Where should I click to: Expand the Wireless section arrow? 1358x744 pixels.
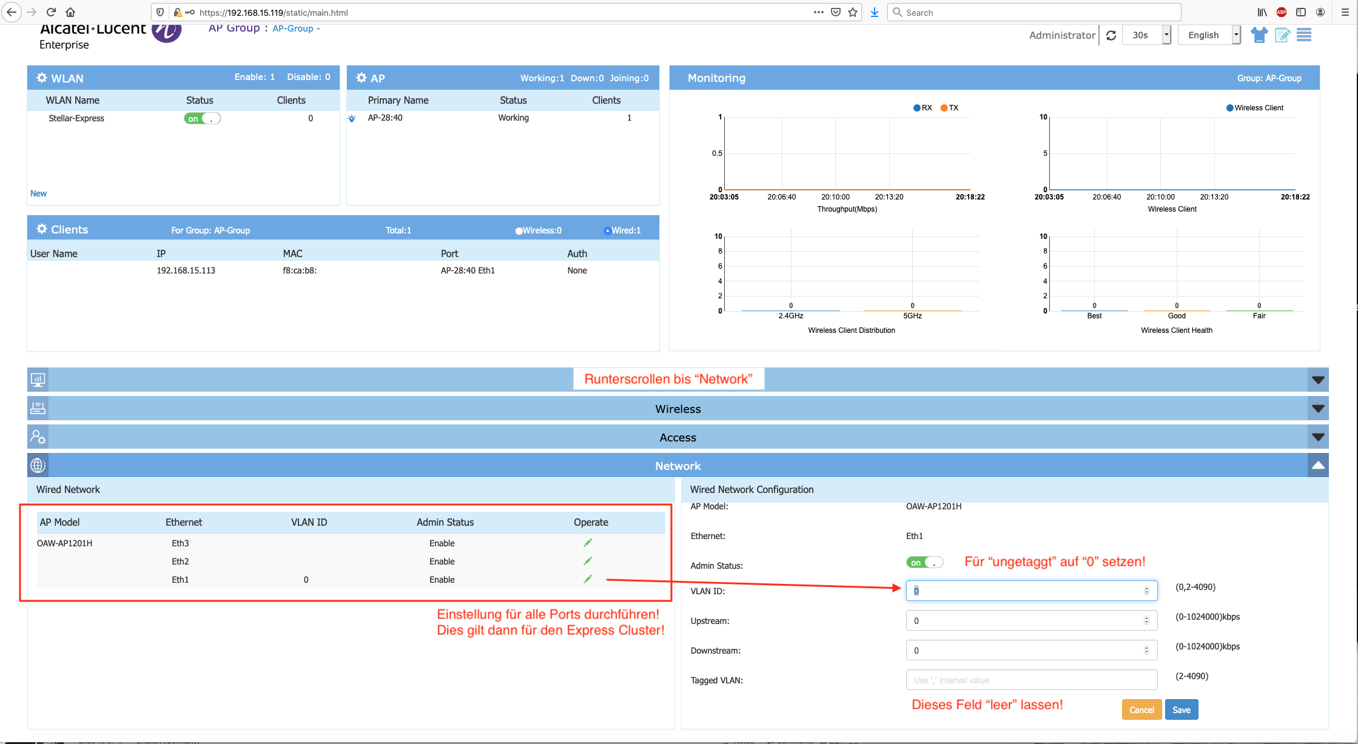click(1318, 409)
